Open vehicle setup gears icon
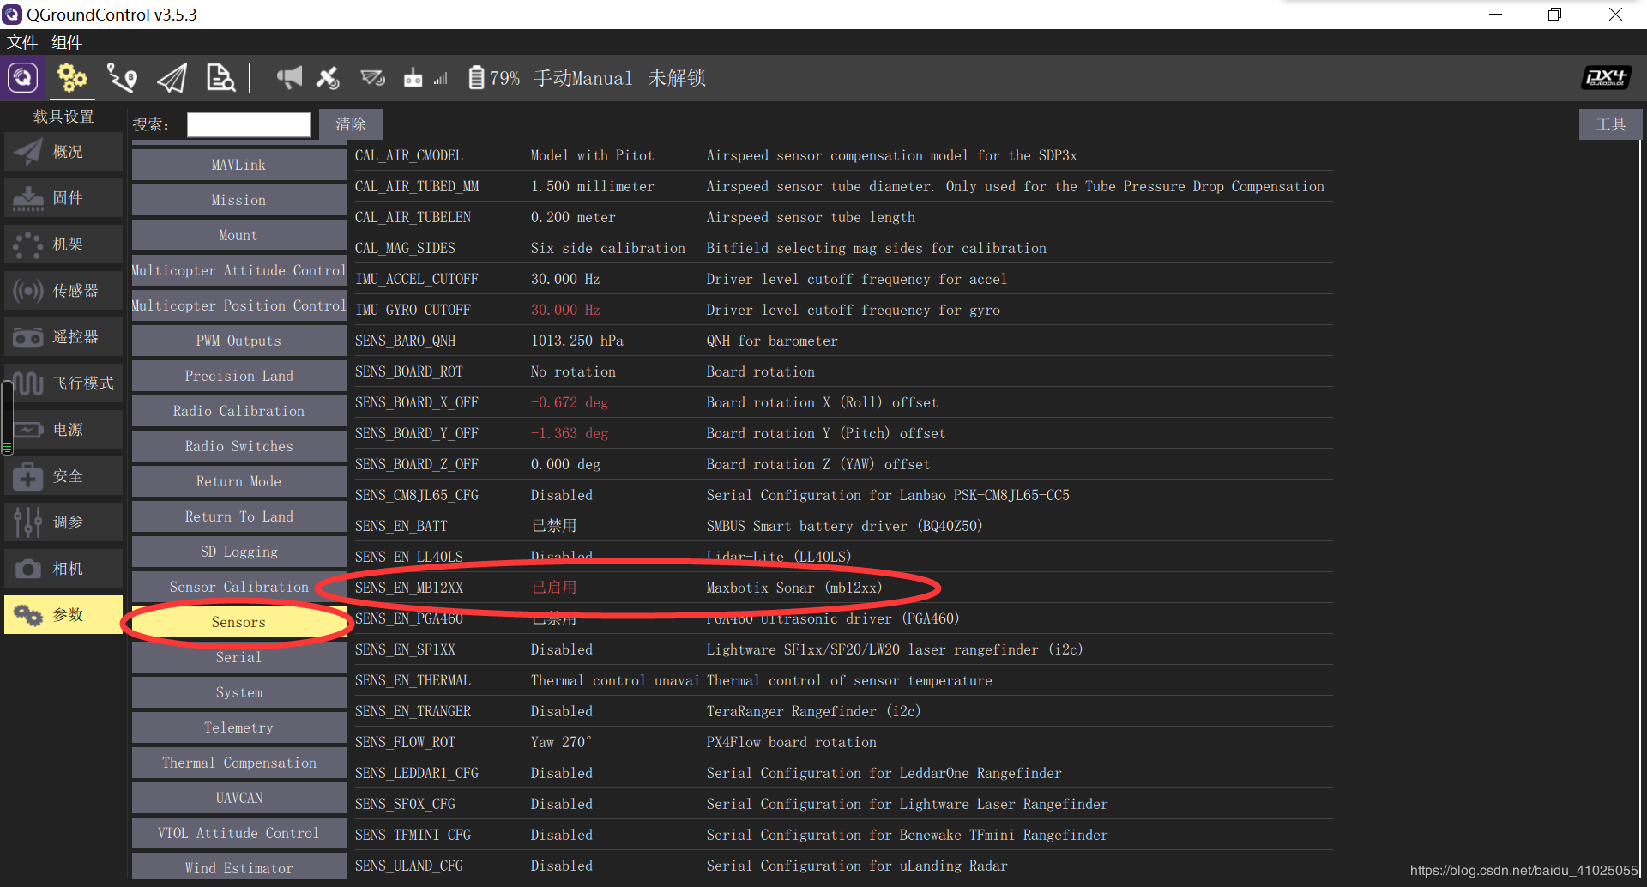 point(72,78)
